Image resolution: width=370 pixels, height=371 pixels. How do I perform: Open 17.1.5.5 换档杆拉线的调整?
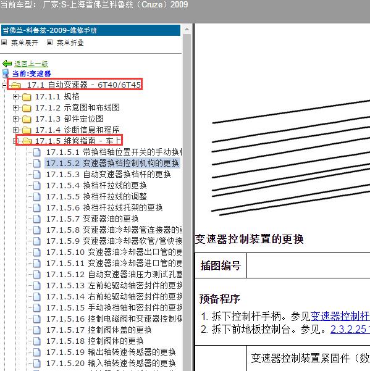(96, 197)
